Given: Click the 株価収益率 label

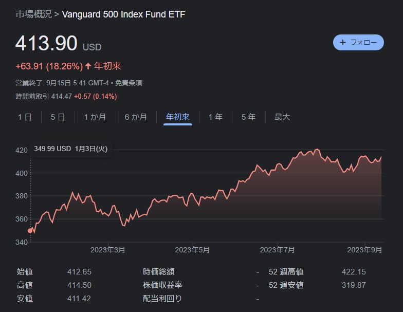Looking at the screenshot, I should tap(162, 285).
